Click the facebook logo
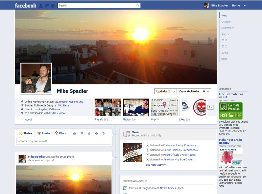 [25, 6]
